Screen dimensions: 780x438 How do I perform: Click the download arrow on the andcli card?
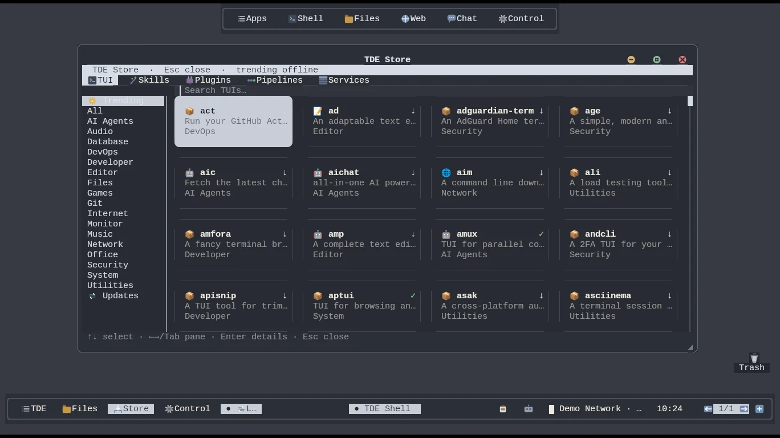point(669,234)
